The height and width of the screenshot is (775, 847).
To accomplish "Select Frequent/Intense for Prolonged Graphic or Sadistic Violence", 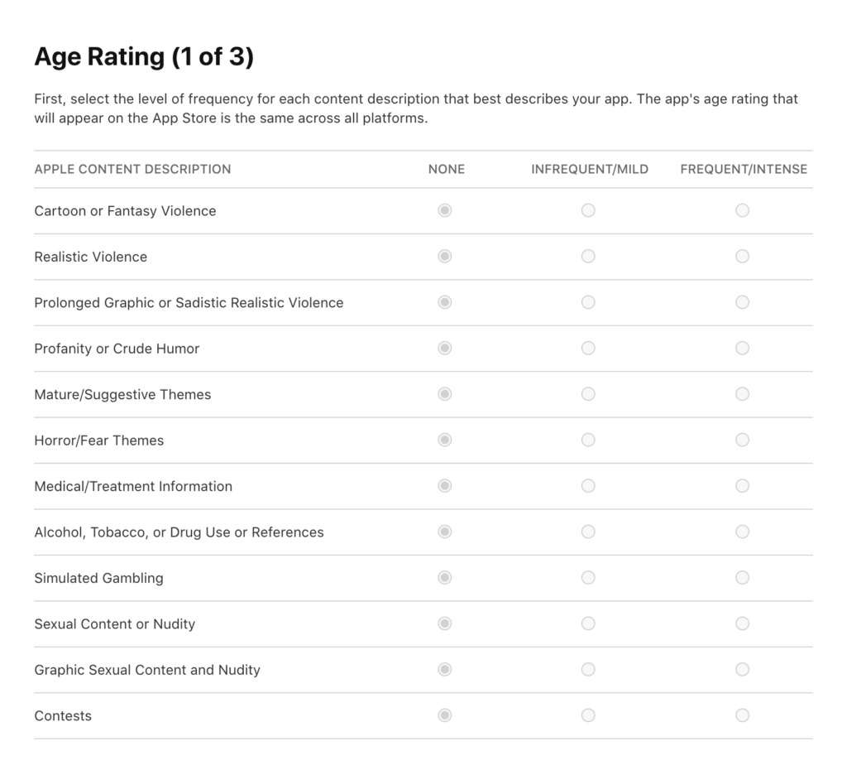I will point(742,302).
